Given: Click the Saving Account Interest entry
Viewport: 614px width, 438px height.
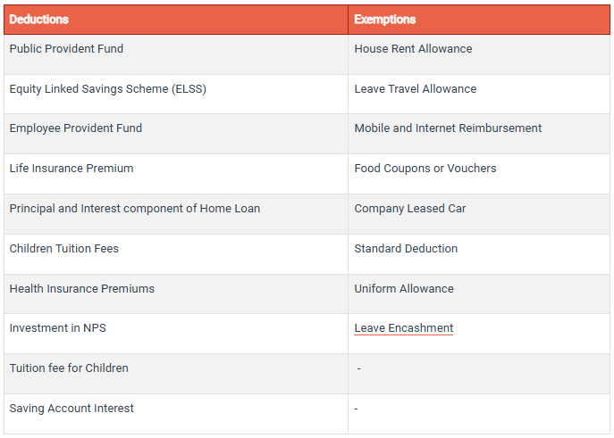Looking at the screenshot, I should pos(71,409).
